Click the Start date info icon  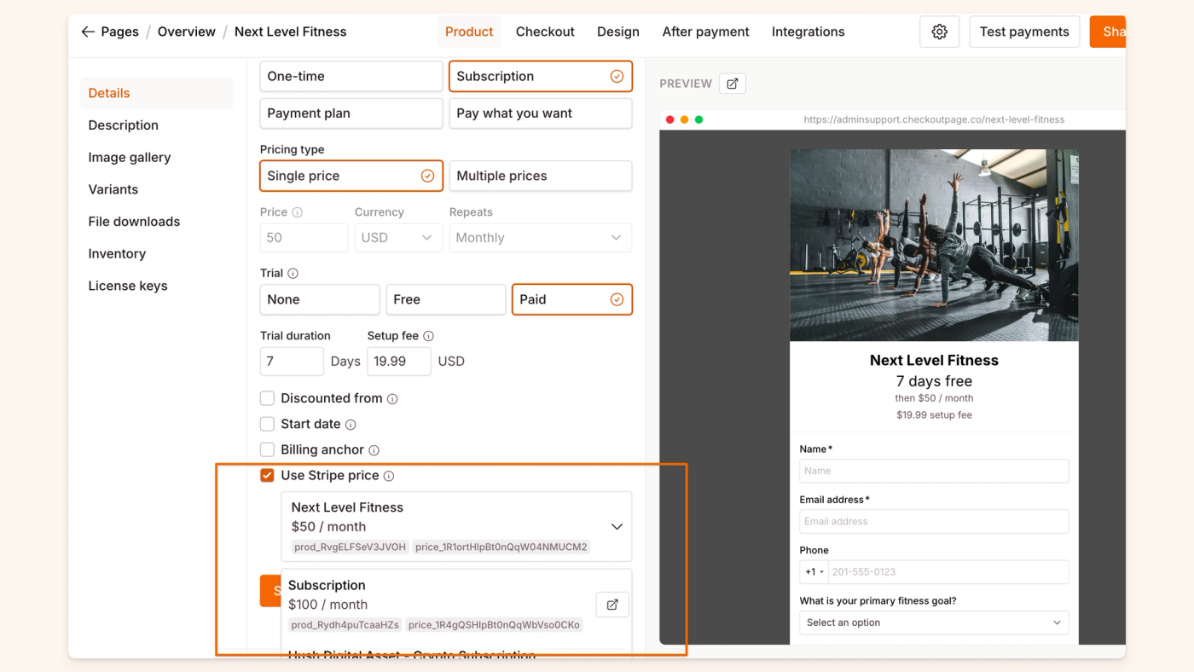tap(351, 425)
